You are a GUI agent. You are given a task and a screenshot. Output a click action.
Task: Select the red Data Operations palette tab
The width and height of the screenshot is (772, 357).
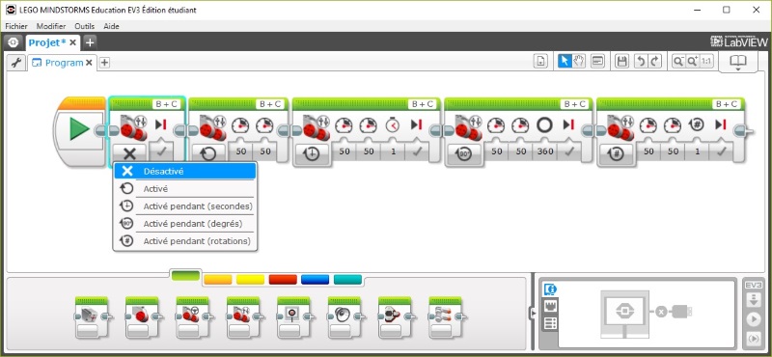coord(283,280)
